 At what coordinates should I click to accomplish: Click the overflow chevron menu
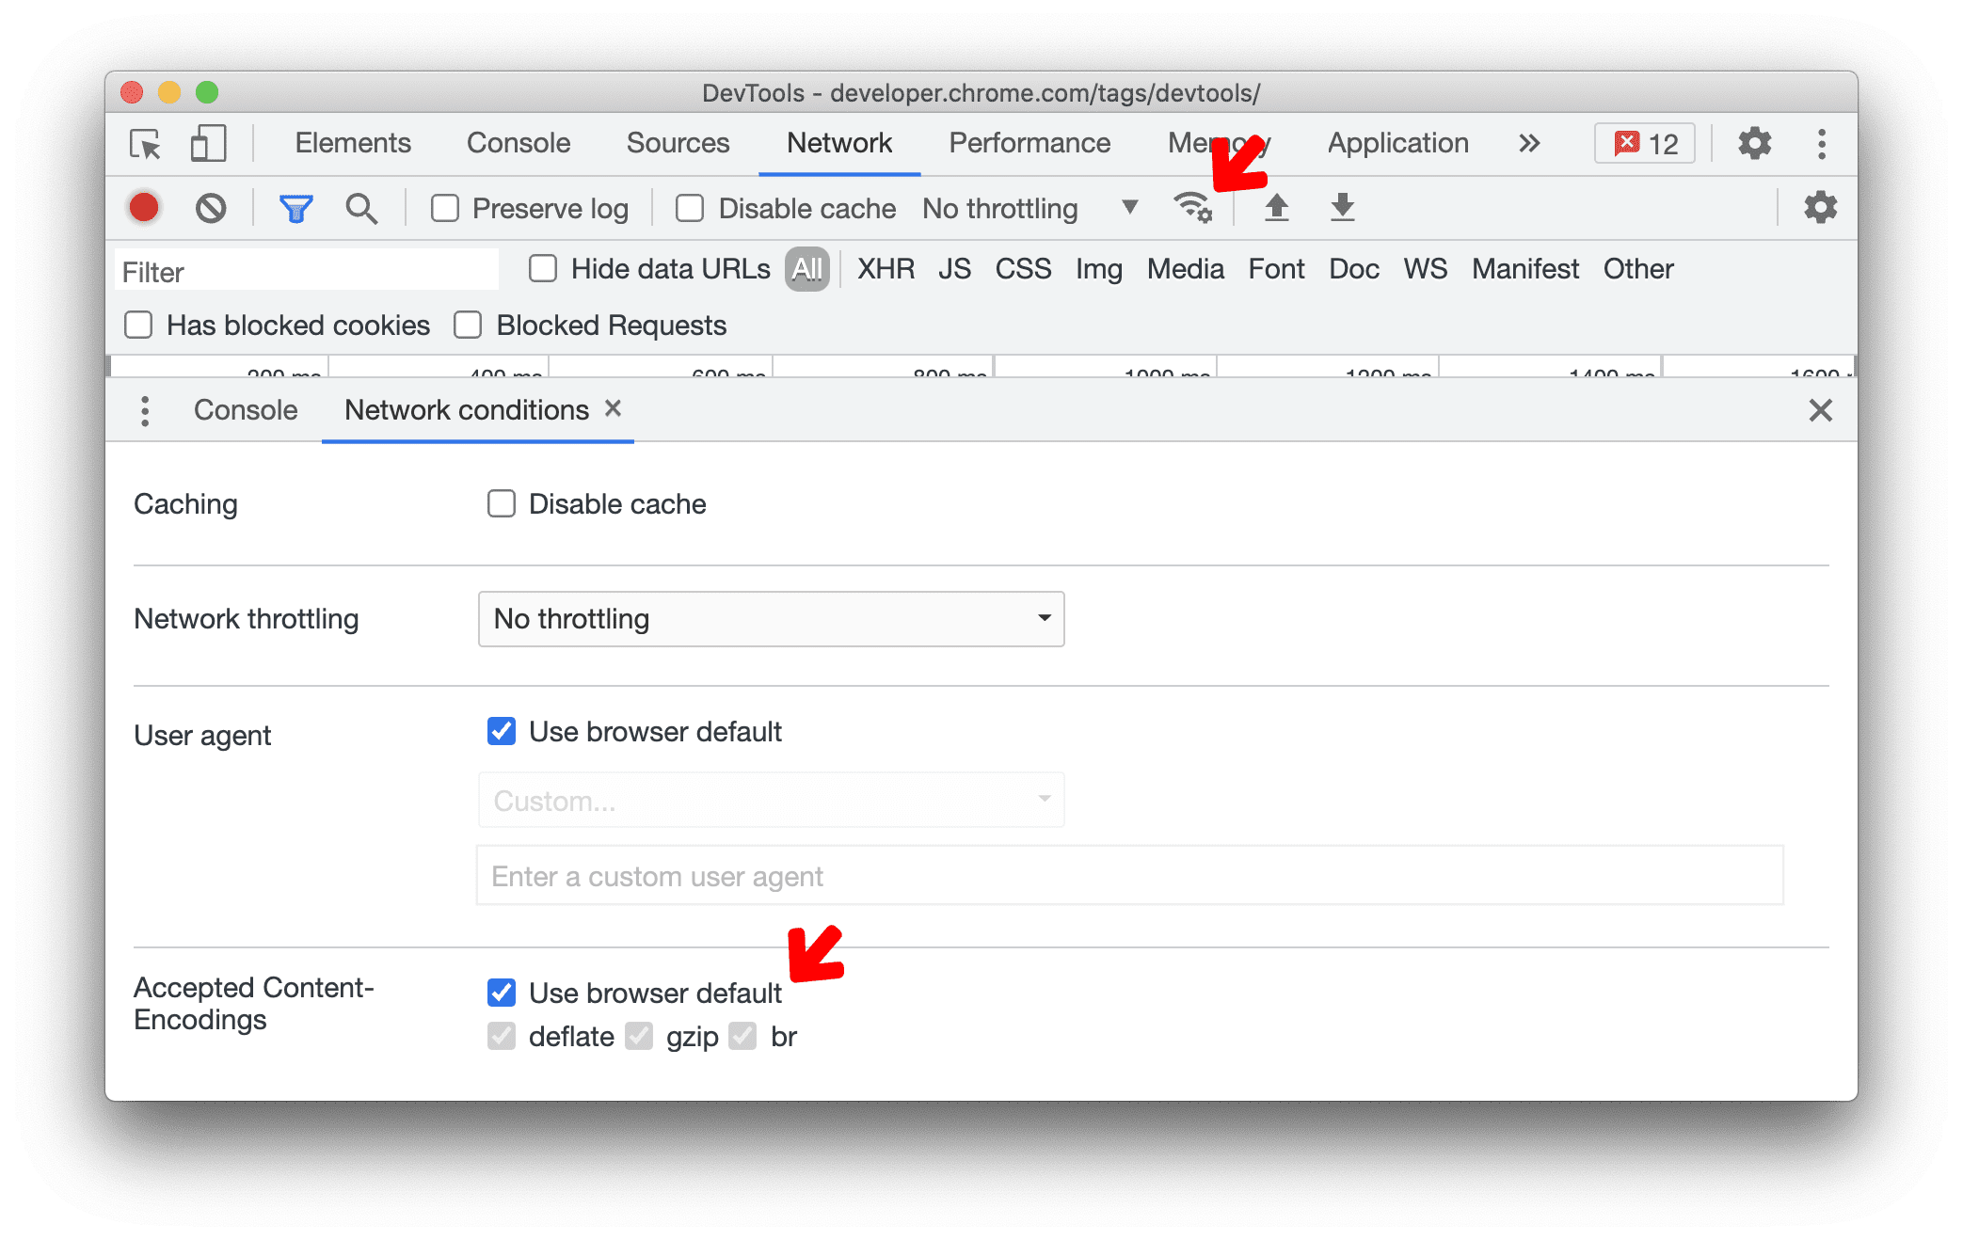pos(1540,143)
